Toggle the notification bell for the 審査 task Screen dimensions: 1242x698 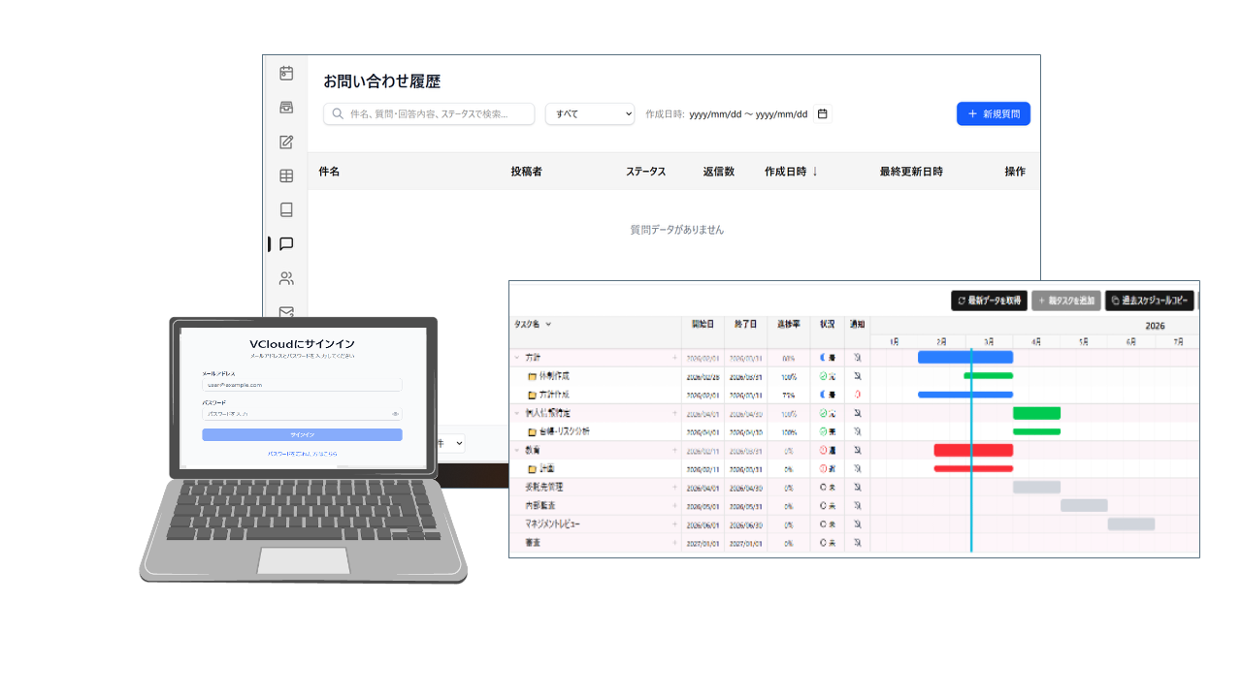[855, 543]
